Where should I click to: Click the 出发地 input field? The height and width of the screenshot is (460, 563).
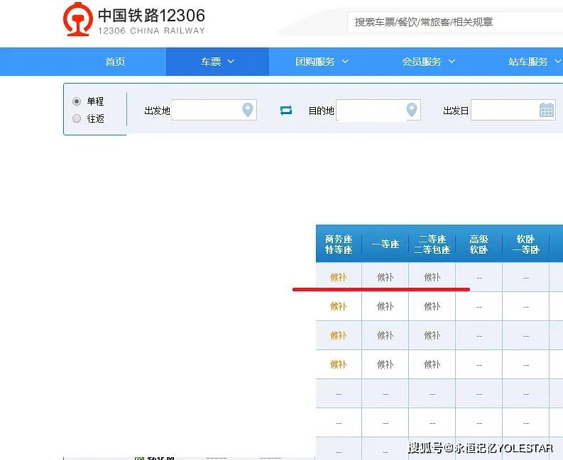214,110
